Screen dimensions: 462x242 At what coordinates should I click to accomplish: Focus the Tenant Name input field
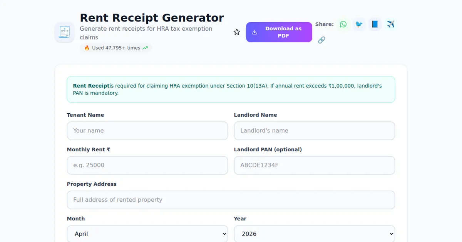point(147,131)
